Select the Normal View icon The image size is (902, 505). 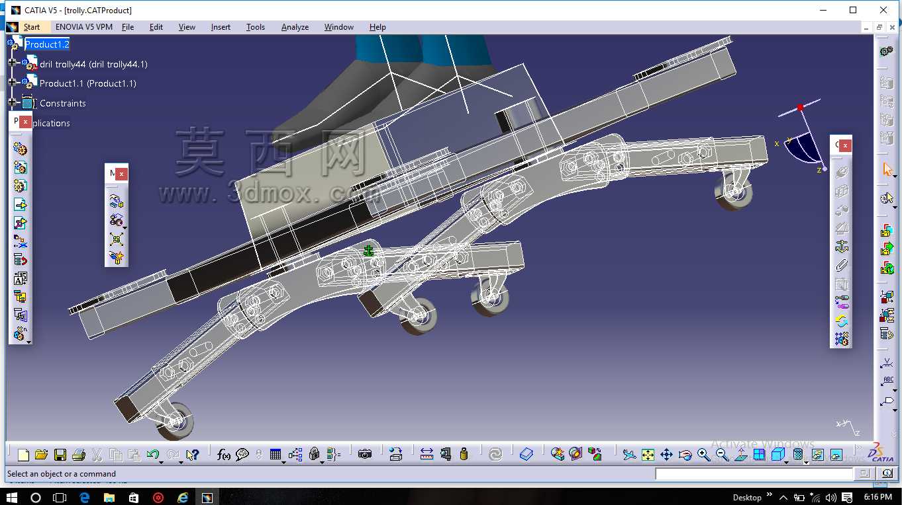coord(740,455)
